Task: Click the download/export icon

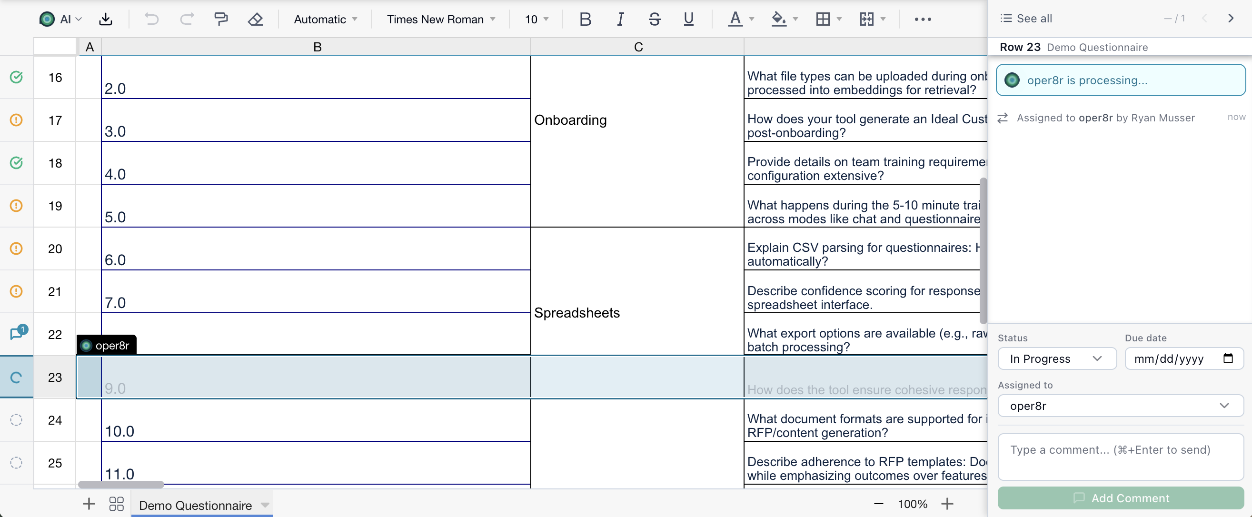Action: coord(106,19)
